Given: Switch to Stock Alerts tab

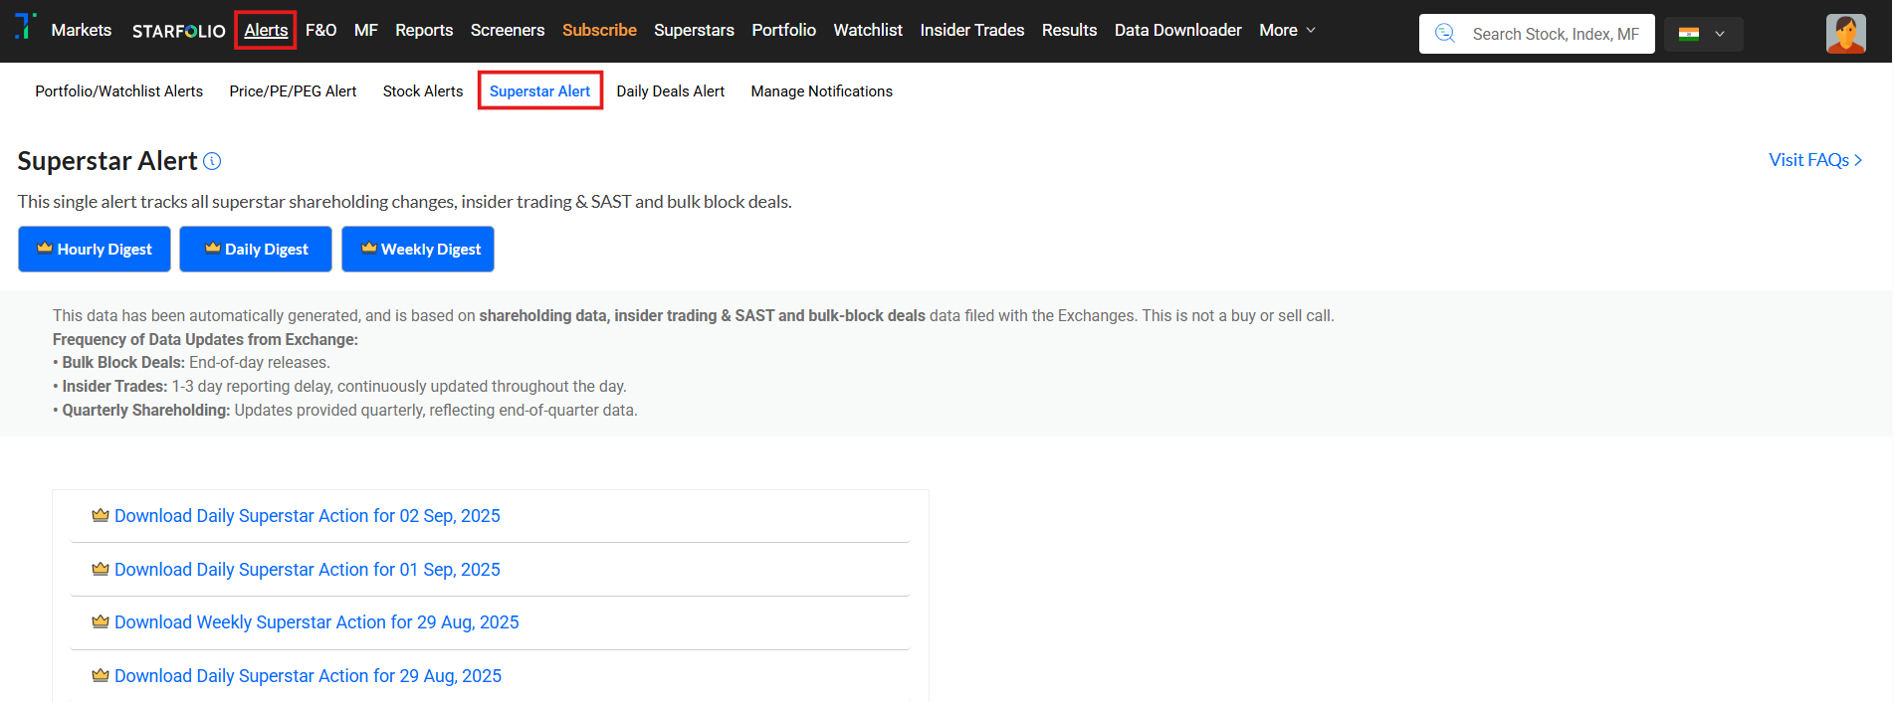Looking at the screenshot, I should [423, 91].
